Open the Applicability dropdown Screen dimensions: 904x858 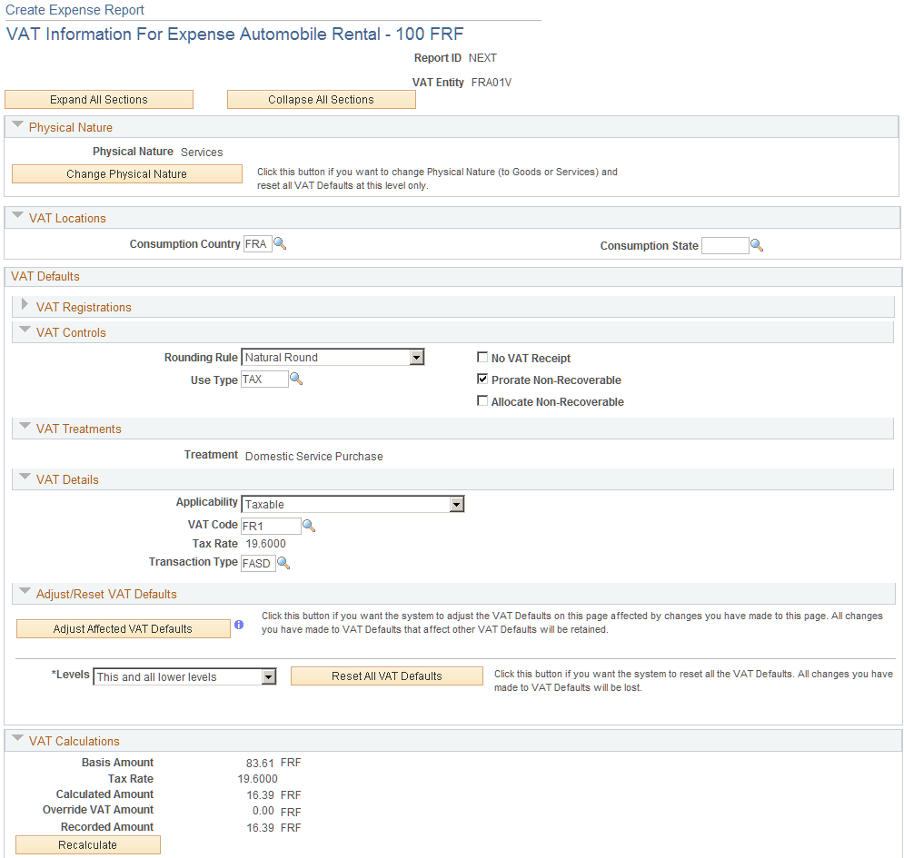[458, 504]
